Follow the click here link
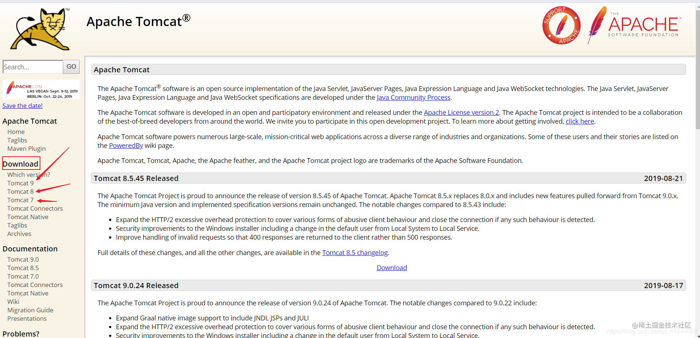 tap(580, 121)
